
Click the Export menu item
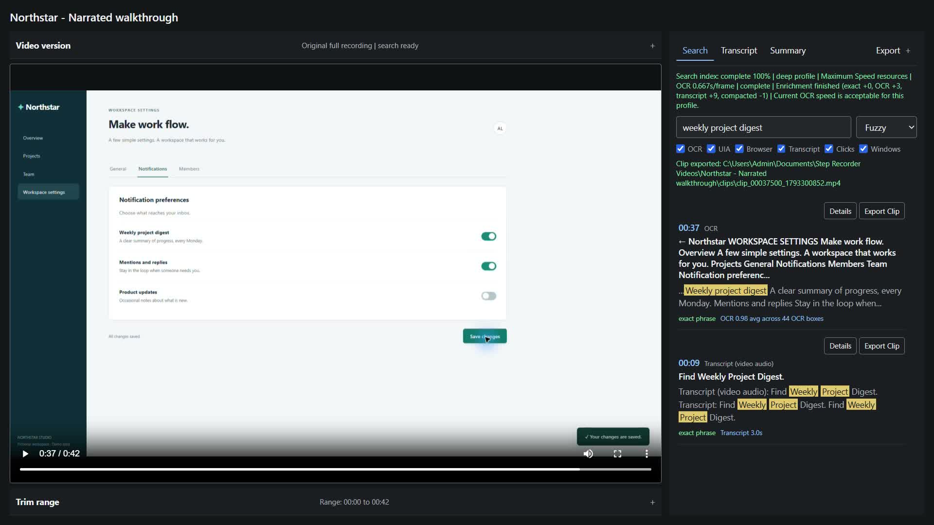[888, 51]
